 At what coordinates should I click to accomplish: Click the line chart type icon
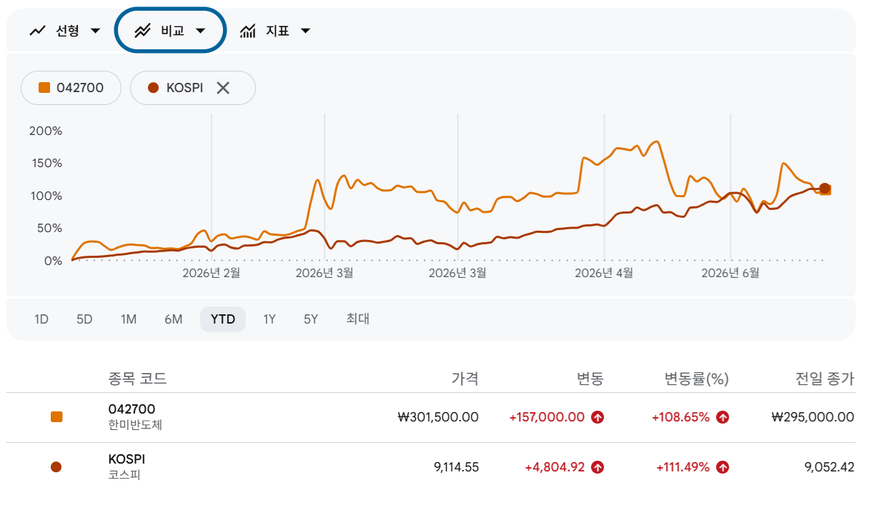point(38,31)
